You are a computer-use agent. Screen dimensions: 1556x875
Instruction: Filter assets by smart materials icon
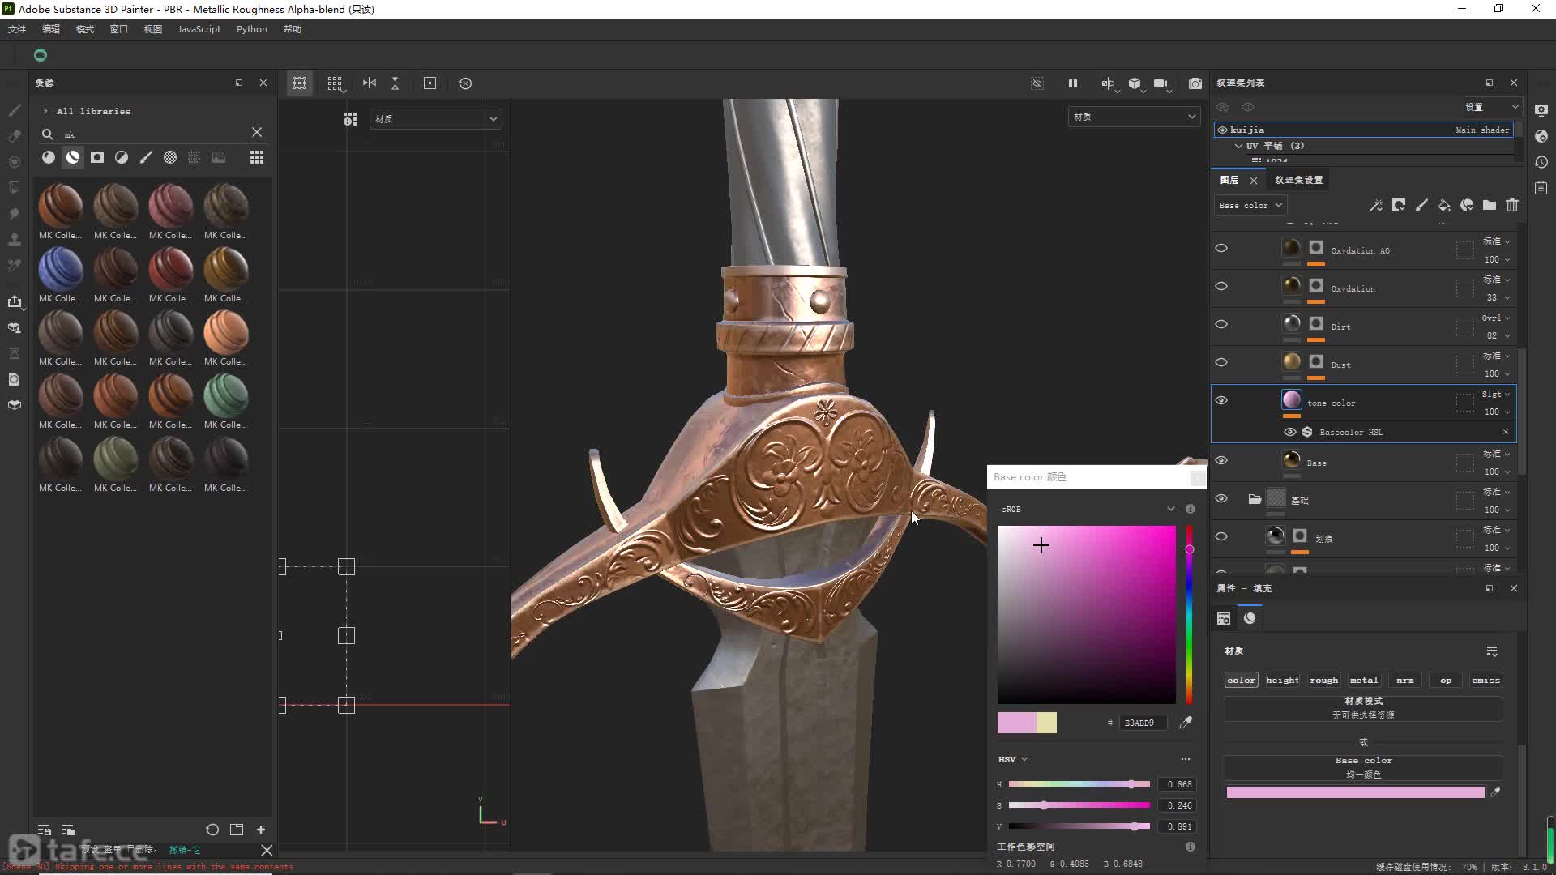pos(73,157)
